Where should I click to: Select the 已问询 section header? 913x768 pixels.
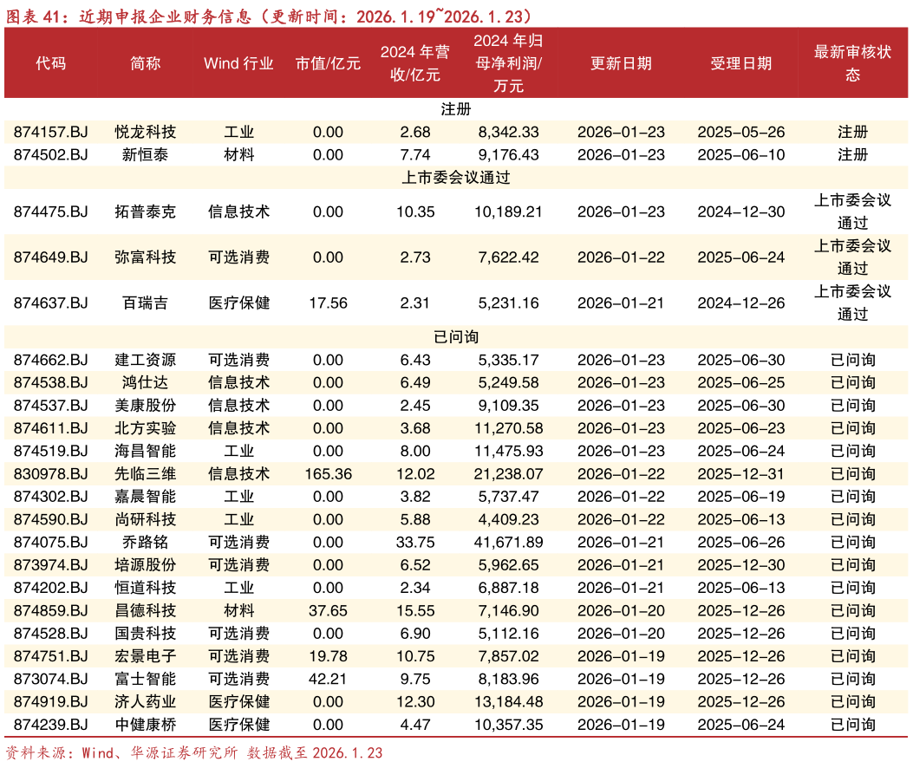456,337
